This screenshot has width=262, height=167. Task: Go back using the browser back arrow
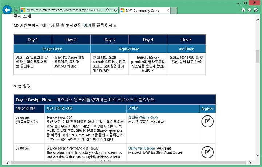coord(7,10)
